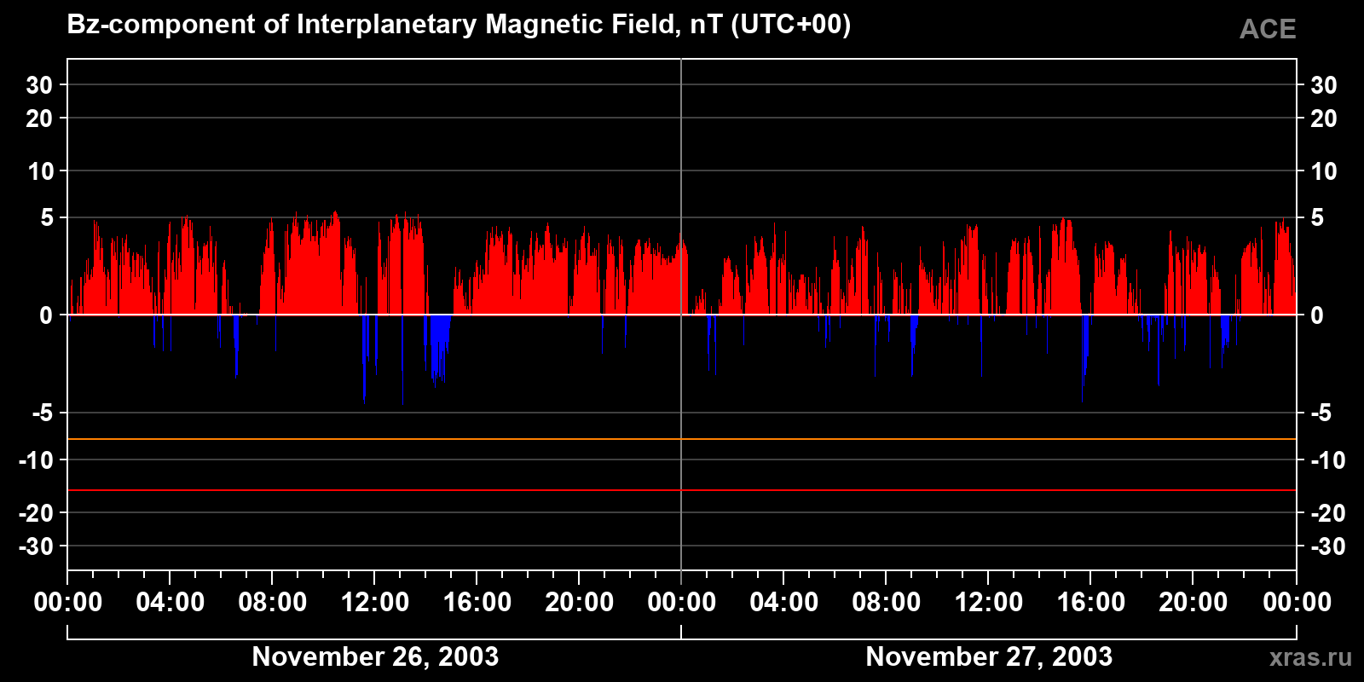Click '16:00' time label for November 26

pyautogui.click(x=477, y=602)
